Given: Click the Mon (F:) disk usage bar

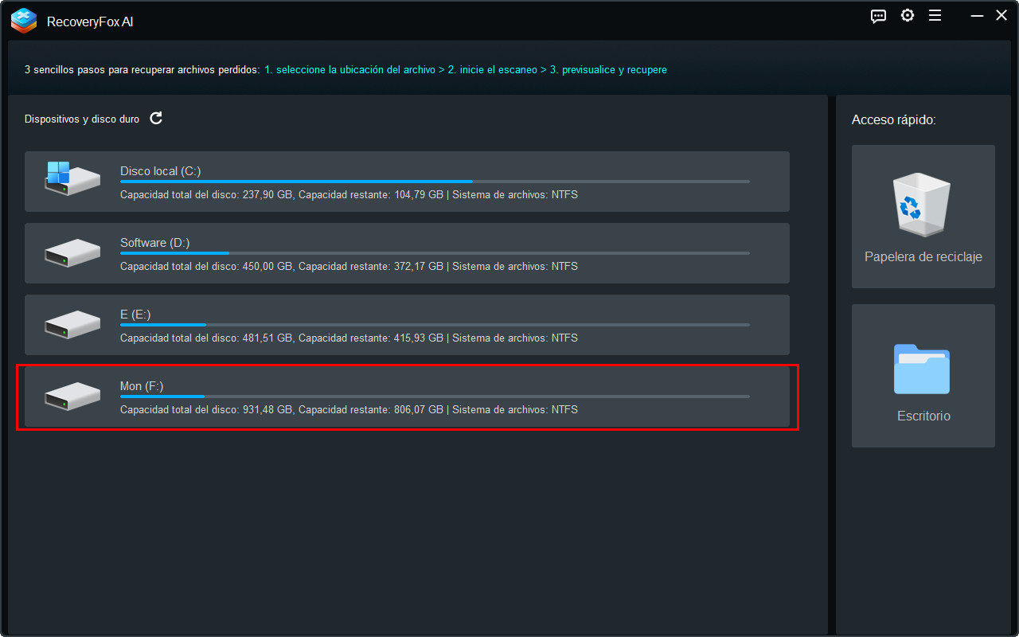Looking at the screenshot, I should tap(435, 397).
